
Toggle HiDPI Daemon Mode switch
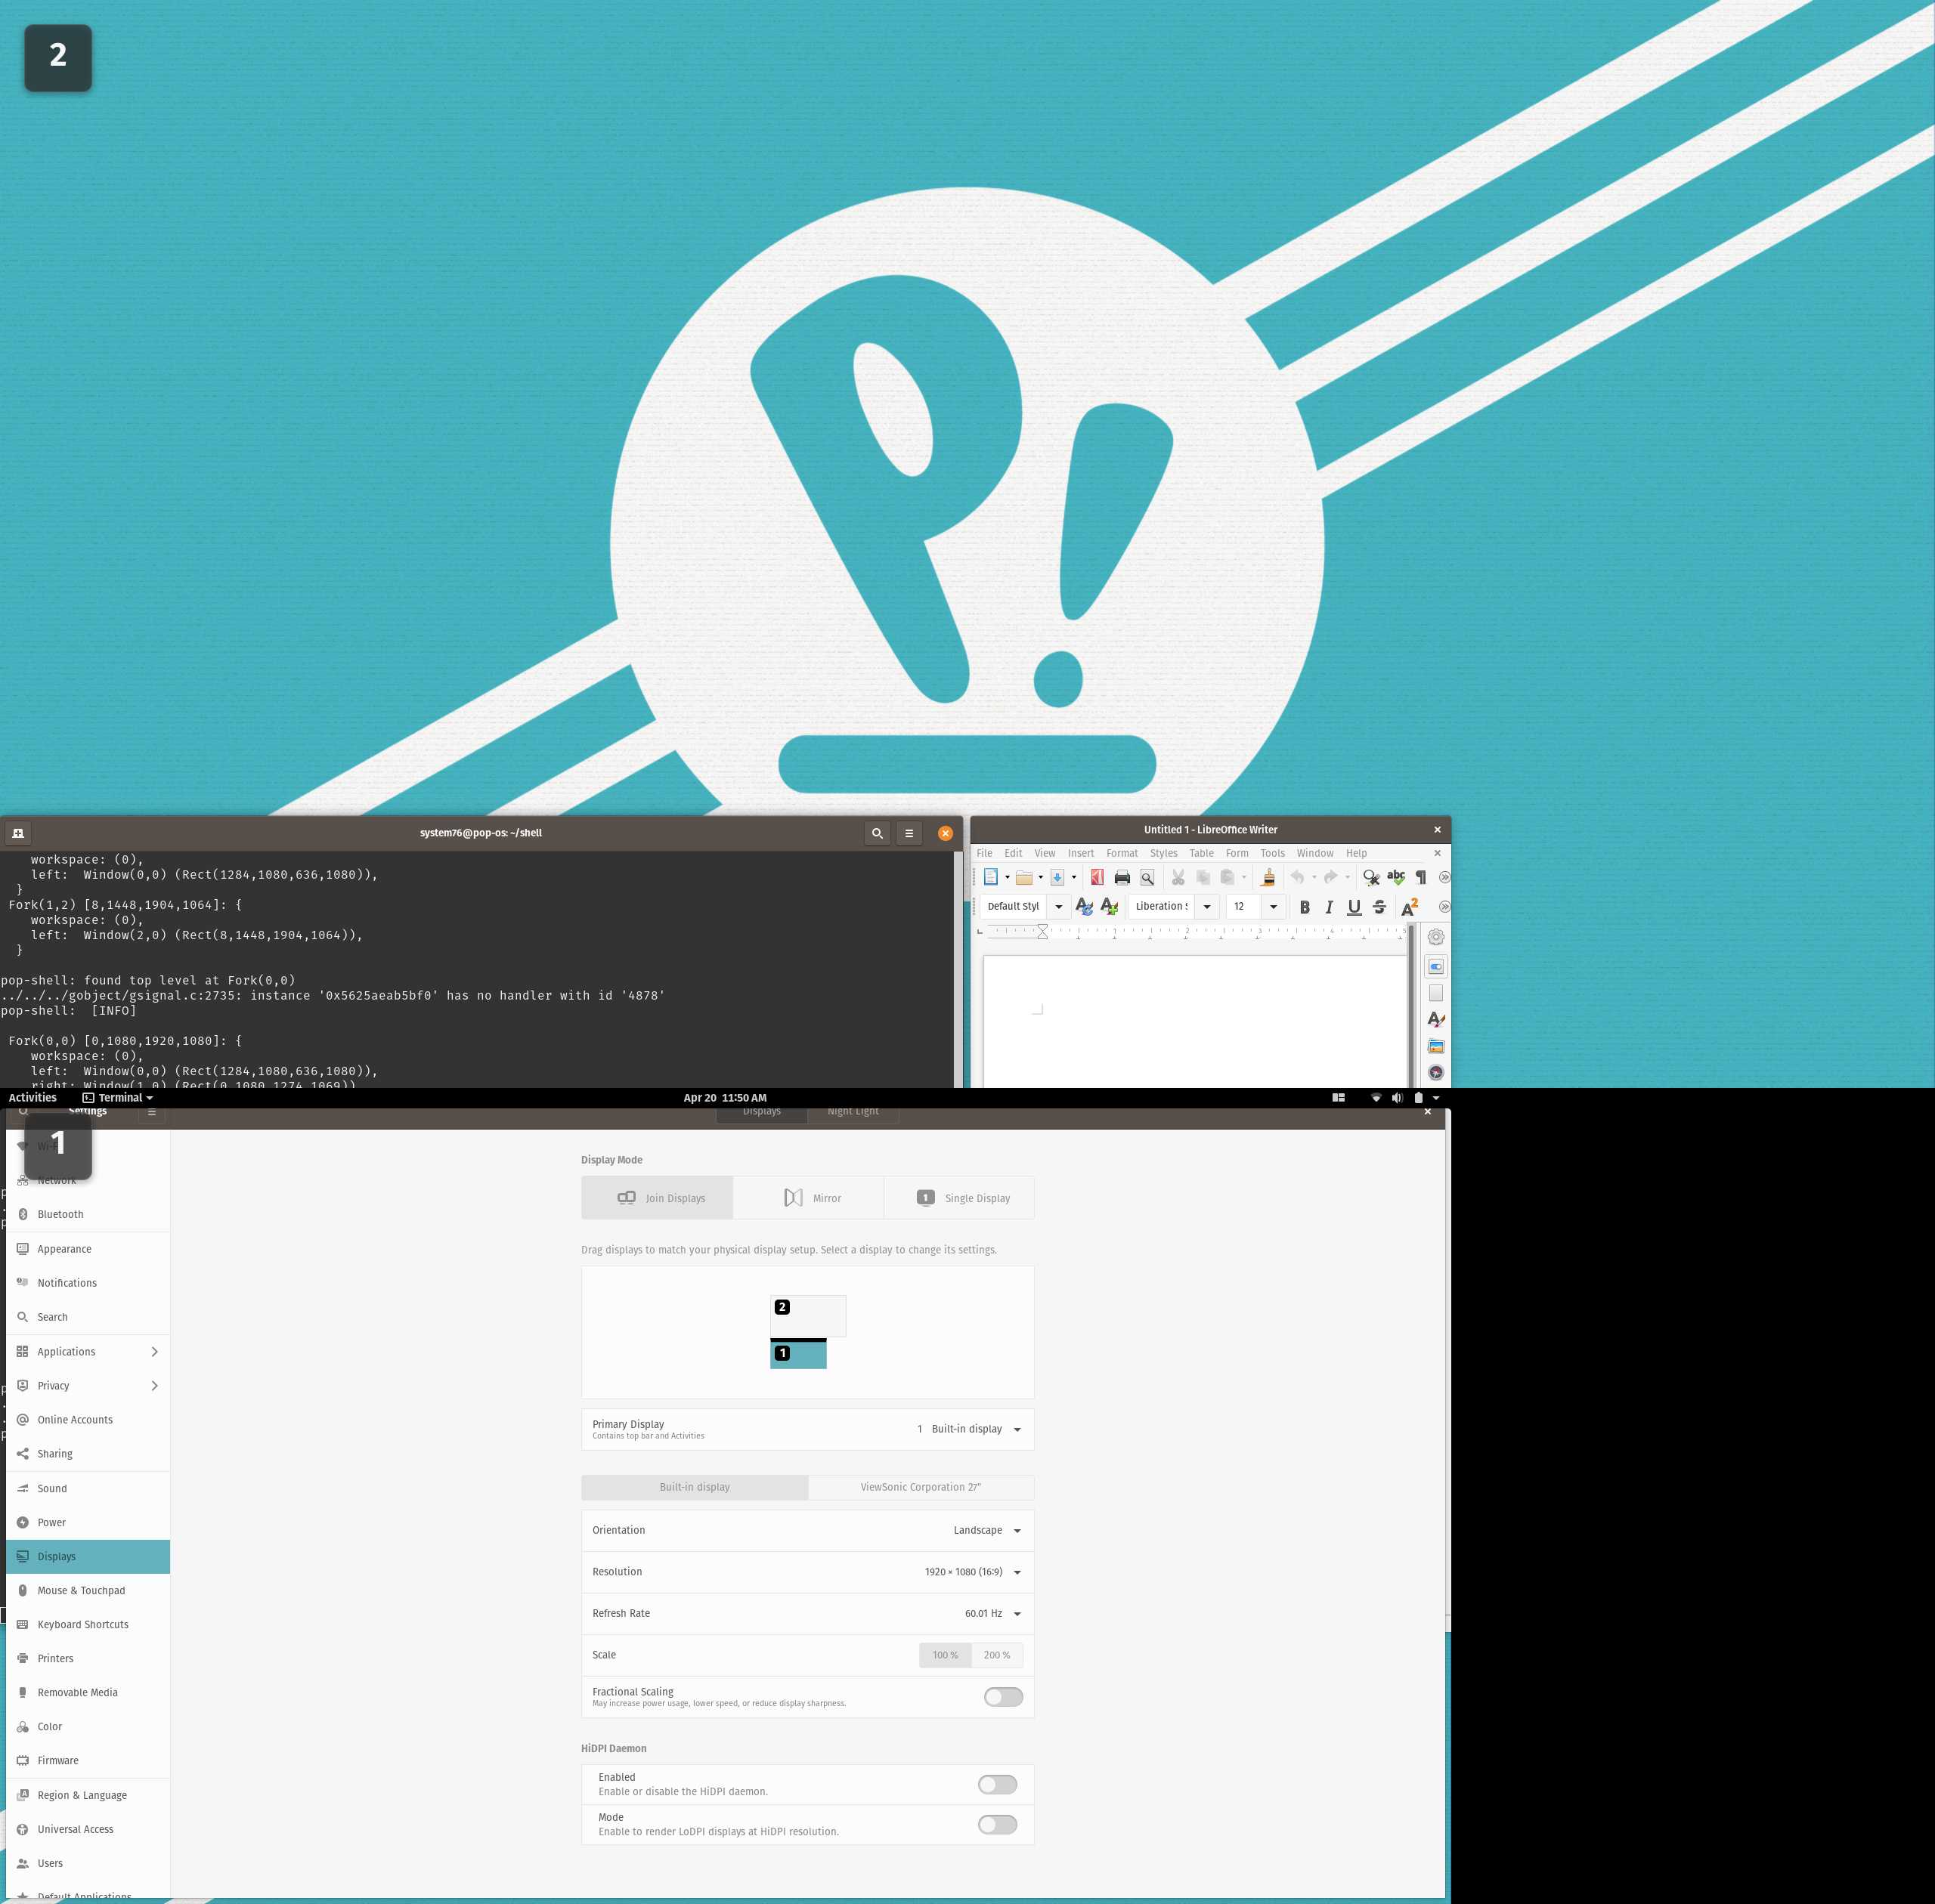coord(998,1824)
